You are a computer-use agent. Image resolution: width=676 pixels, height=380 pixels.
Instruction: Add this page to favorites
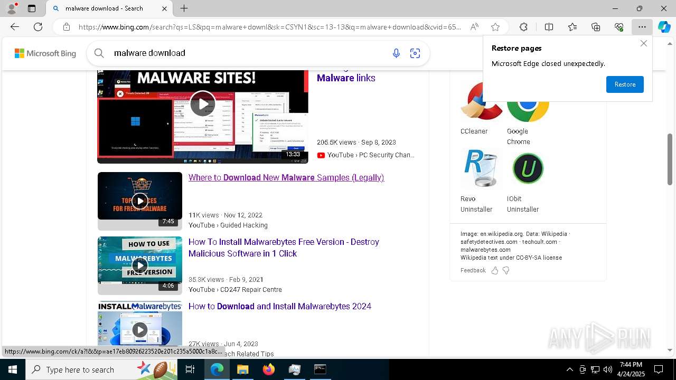click(x=495, y=27)
